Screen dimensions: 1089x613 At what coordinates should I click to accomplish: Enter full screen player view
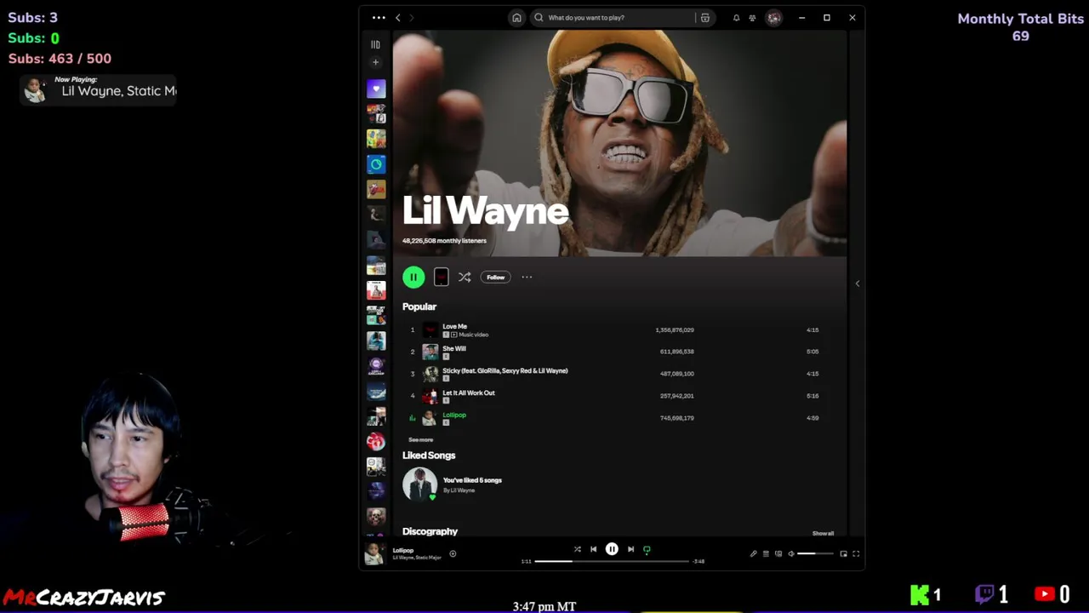(856, 553)
